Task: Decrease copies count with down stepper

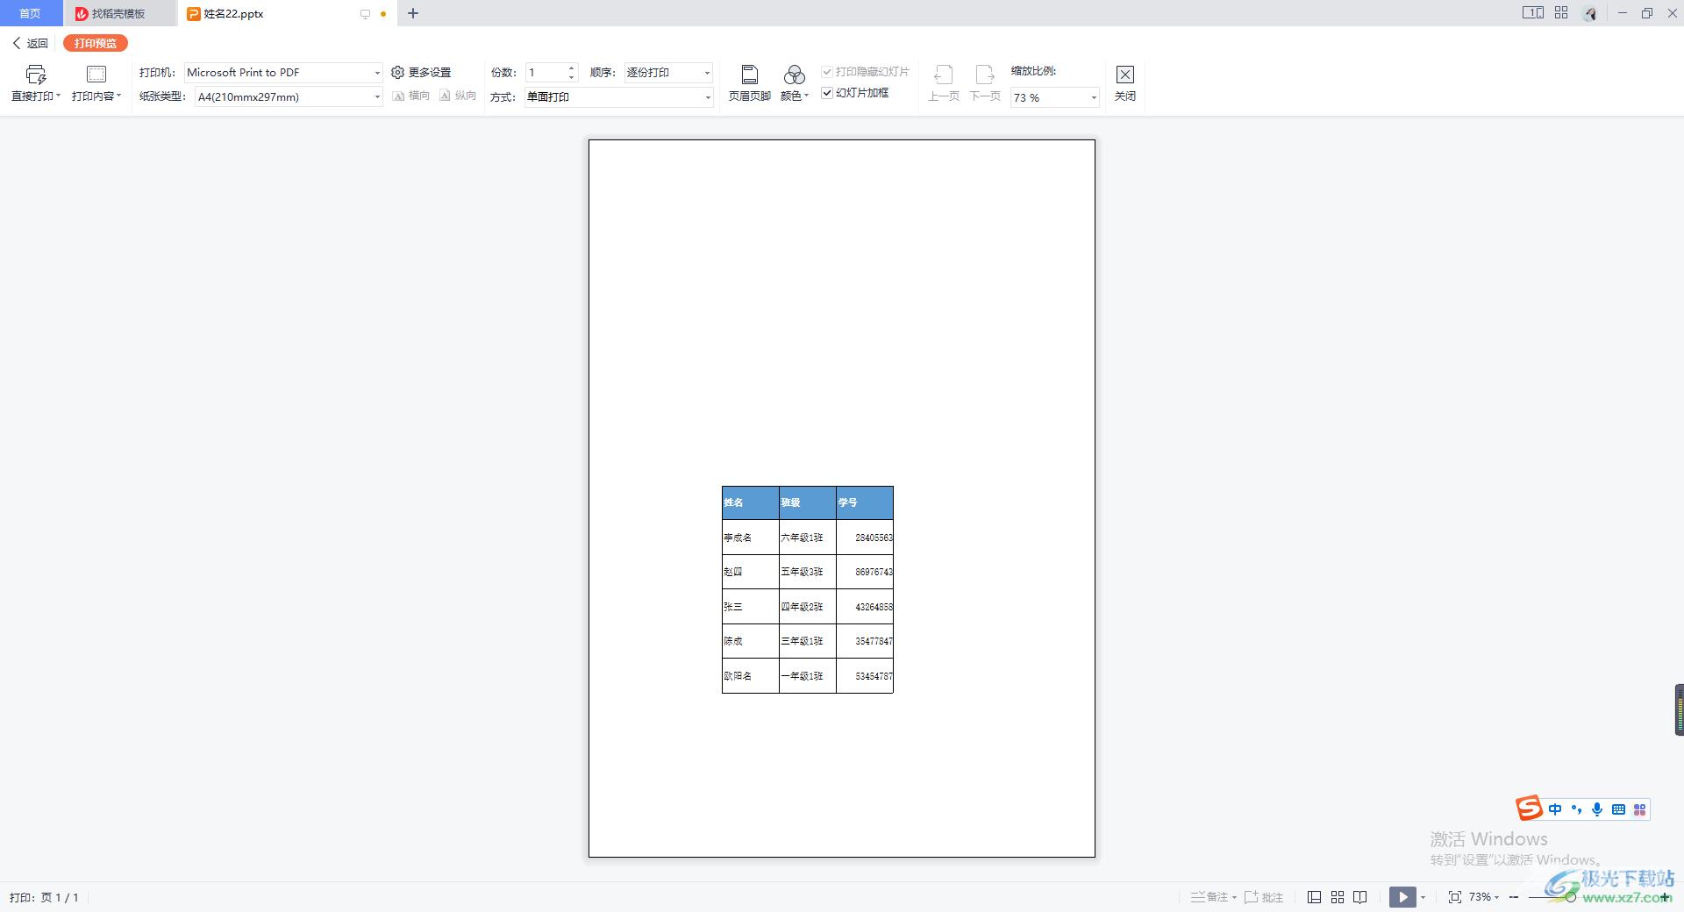Action: point(572,77)
